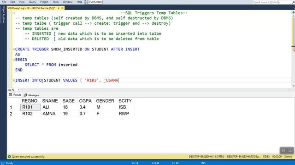Click the pause overlay button
The width and height of the screenshot is (295, 165).
[x=283, y=150]
